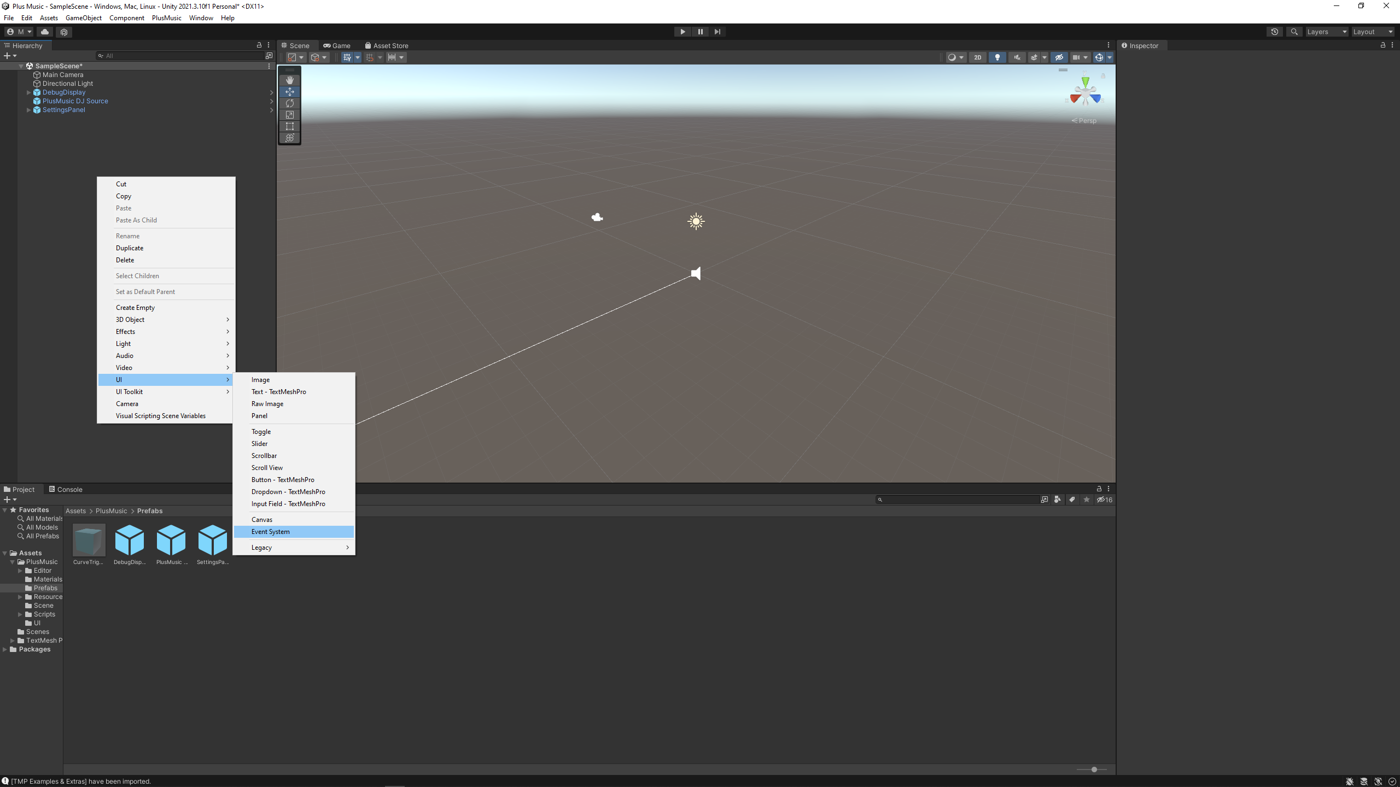The height and width of the screenshot is (787, 1400).
Task: Switch to the Game tab
Action: tap(337, 46)
